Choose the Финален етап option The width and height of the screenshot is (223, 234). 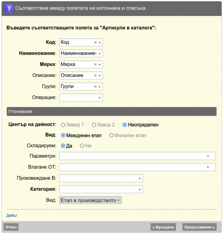[111, 135]
